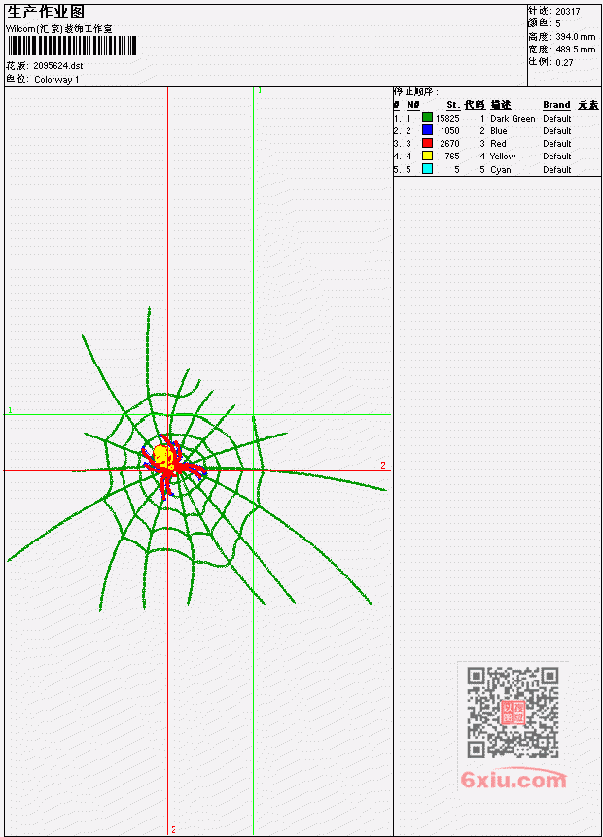The width and height of the screenshot is (603, 837).
Task: Click the 'Blue' description text
Action: (499, 131)
